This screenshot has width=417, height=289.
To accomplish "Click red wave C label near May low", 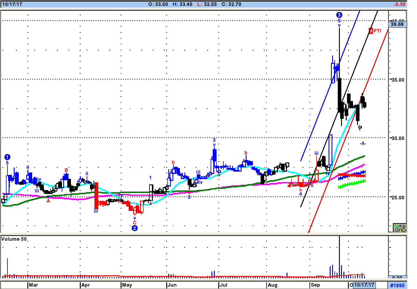I will click(x=135, y=223).
